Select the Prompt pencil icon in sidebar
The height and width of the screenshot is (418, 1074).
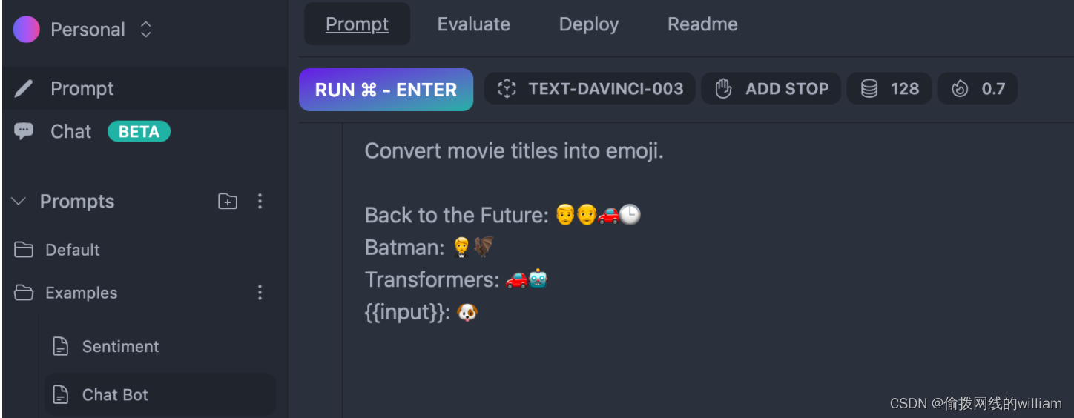point(24,89)
